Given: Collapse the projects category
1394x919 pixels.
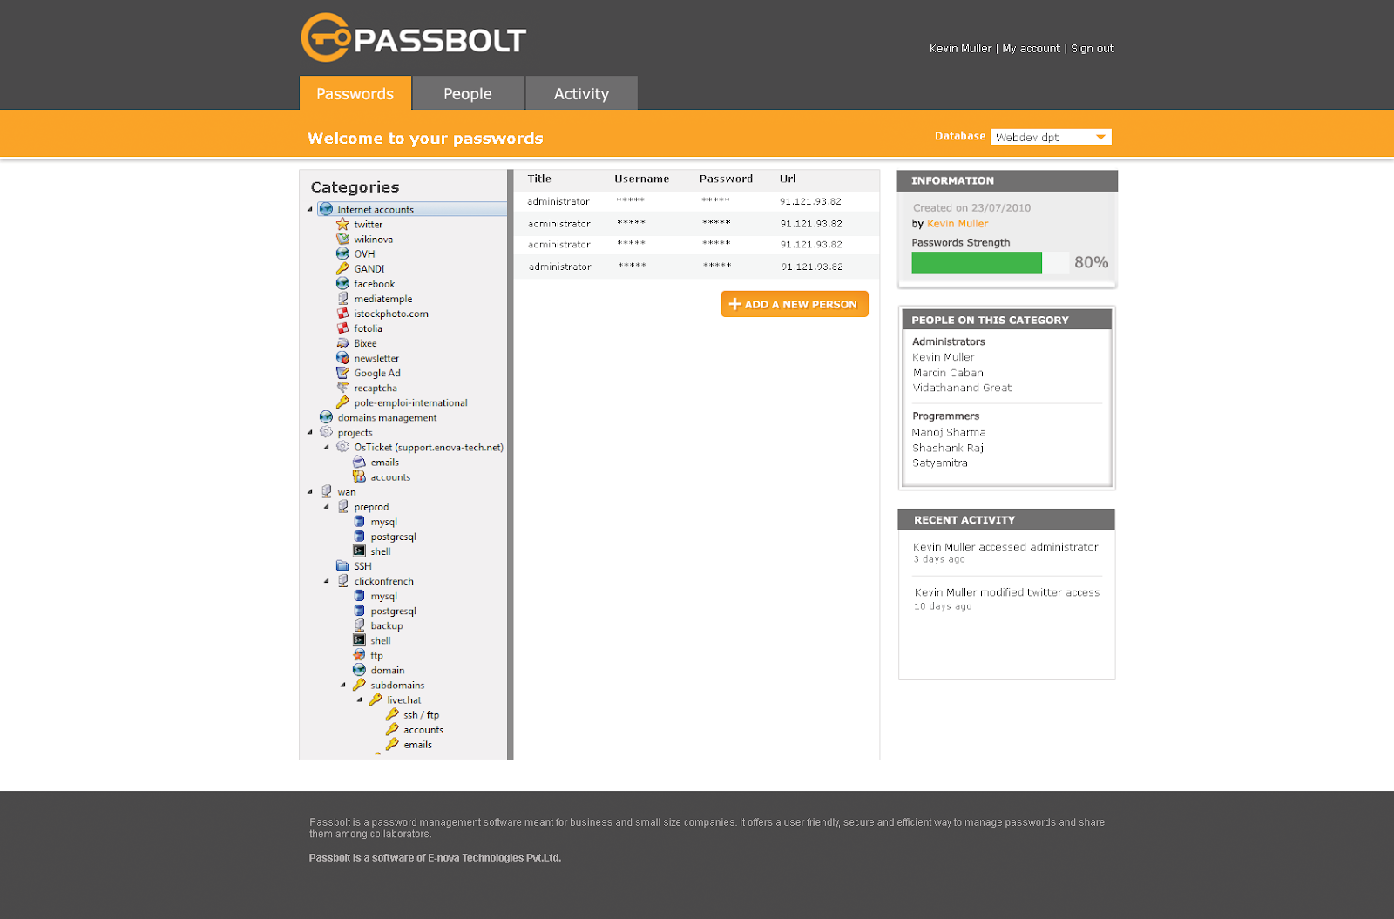Looking at the screenshot, I should point(309,432).
